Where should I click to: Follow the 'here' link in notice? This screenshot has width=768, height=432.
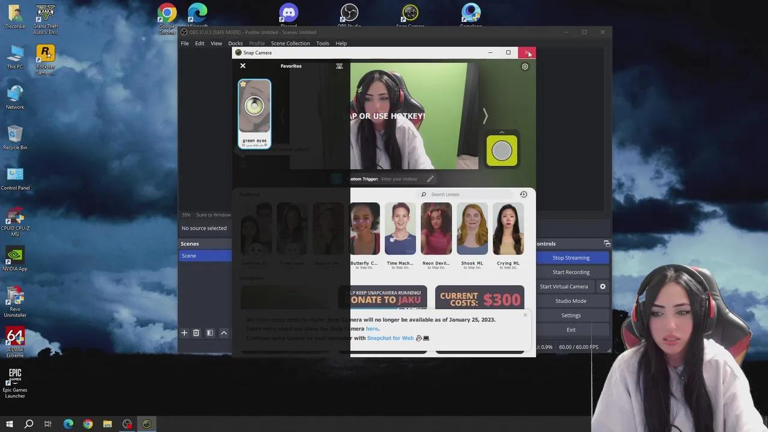pyautogui.click(x=372, y=329)
